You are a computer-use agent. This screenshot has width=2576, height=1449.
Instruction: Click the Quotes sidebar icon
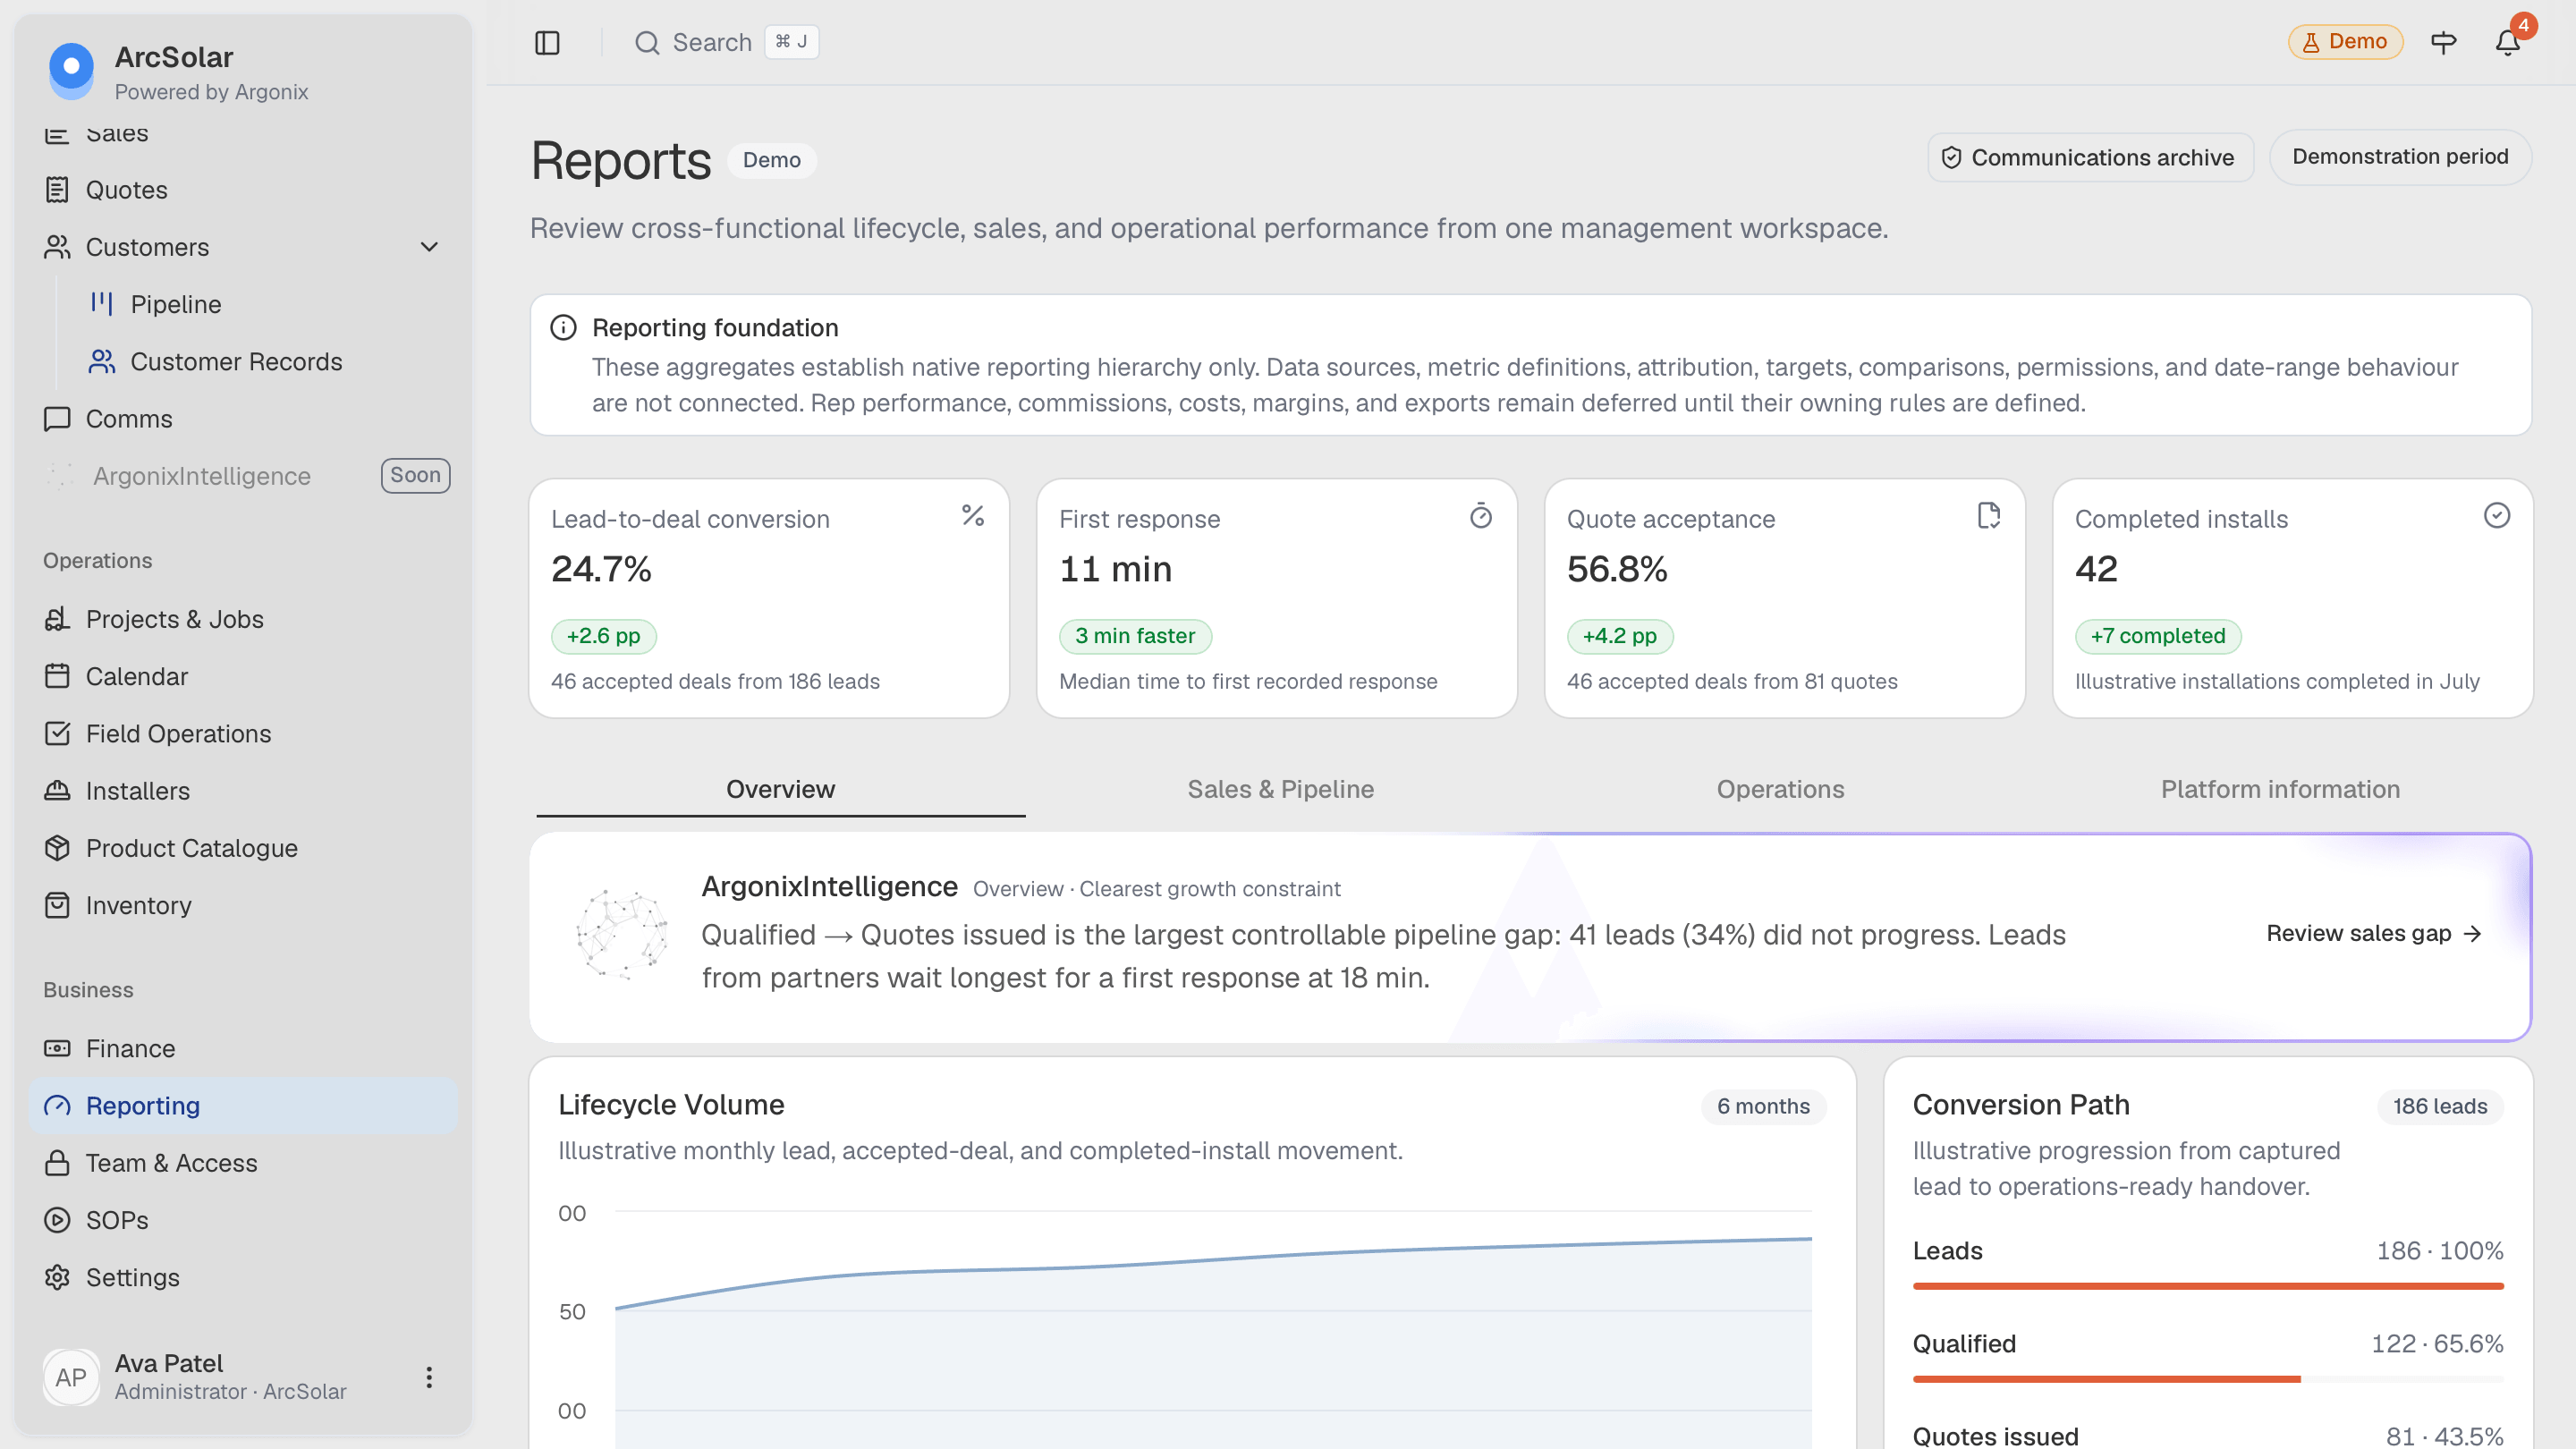point(57,190)
